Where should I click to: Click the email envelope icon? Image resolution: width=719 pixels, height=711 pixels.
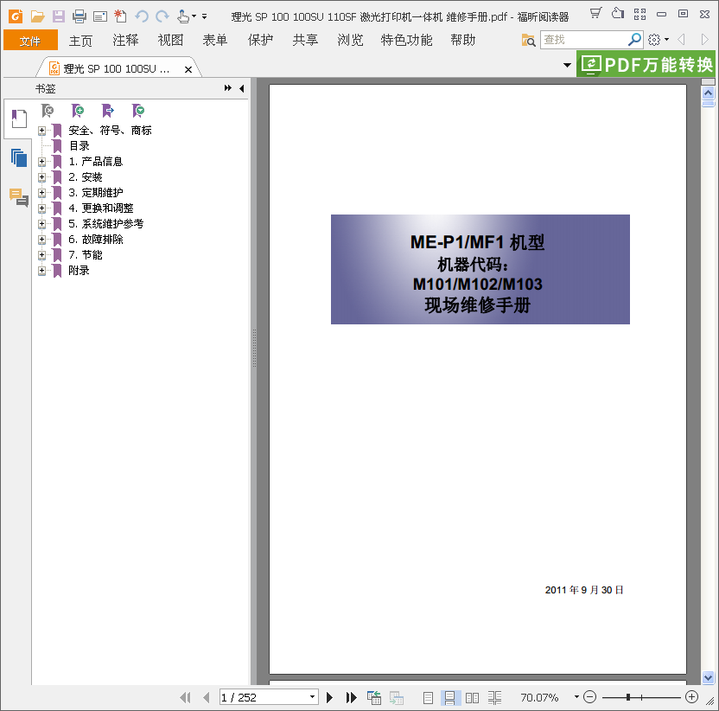coord(100,17)
